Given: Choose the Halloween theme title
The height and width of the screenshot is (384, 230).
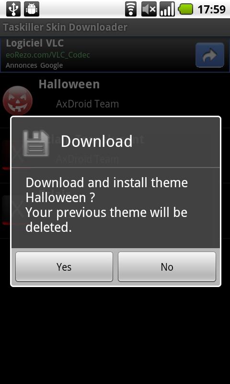Looking at the screenshot, I should pyautogui.click(x=69, y=84).
